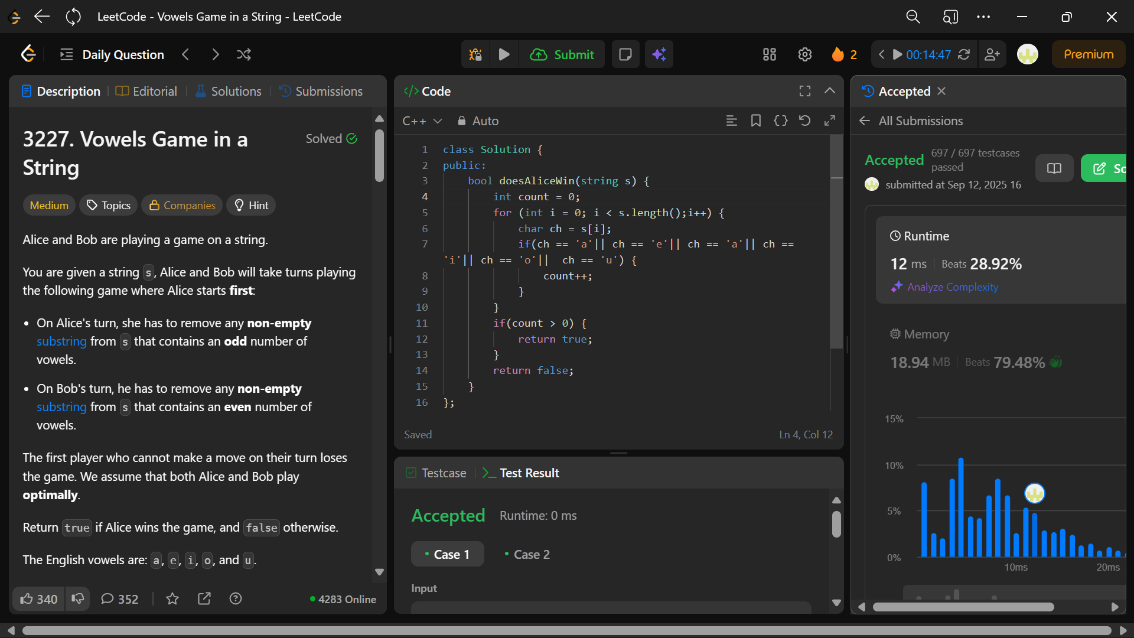Shuffle to a random question

coord(244,54)
